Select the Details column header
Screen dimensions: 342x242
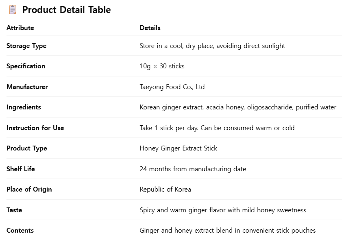[x=150, y=28]
